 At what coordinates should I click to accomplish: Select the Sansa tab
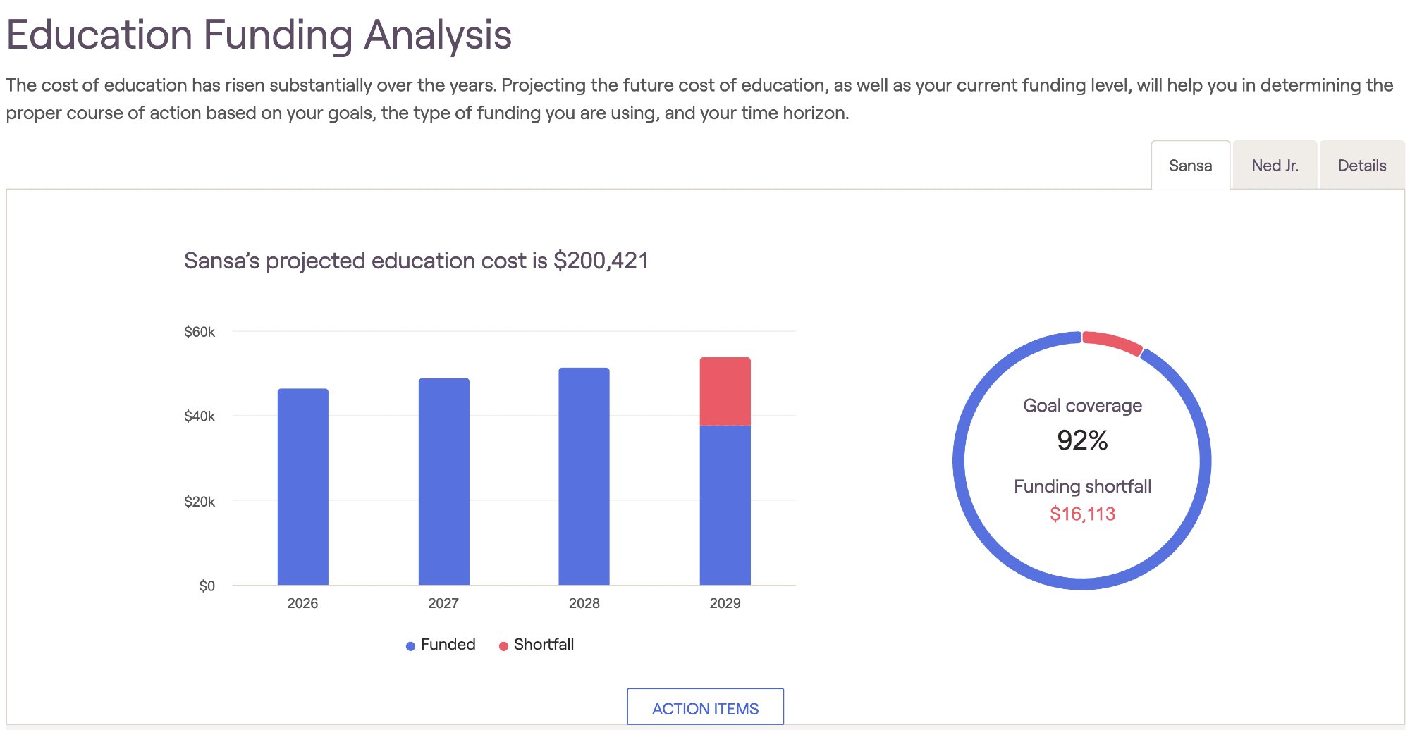[x=1190, y=165]
